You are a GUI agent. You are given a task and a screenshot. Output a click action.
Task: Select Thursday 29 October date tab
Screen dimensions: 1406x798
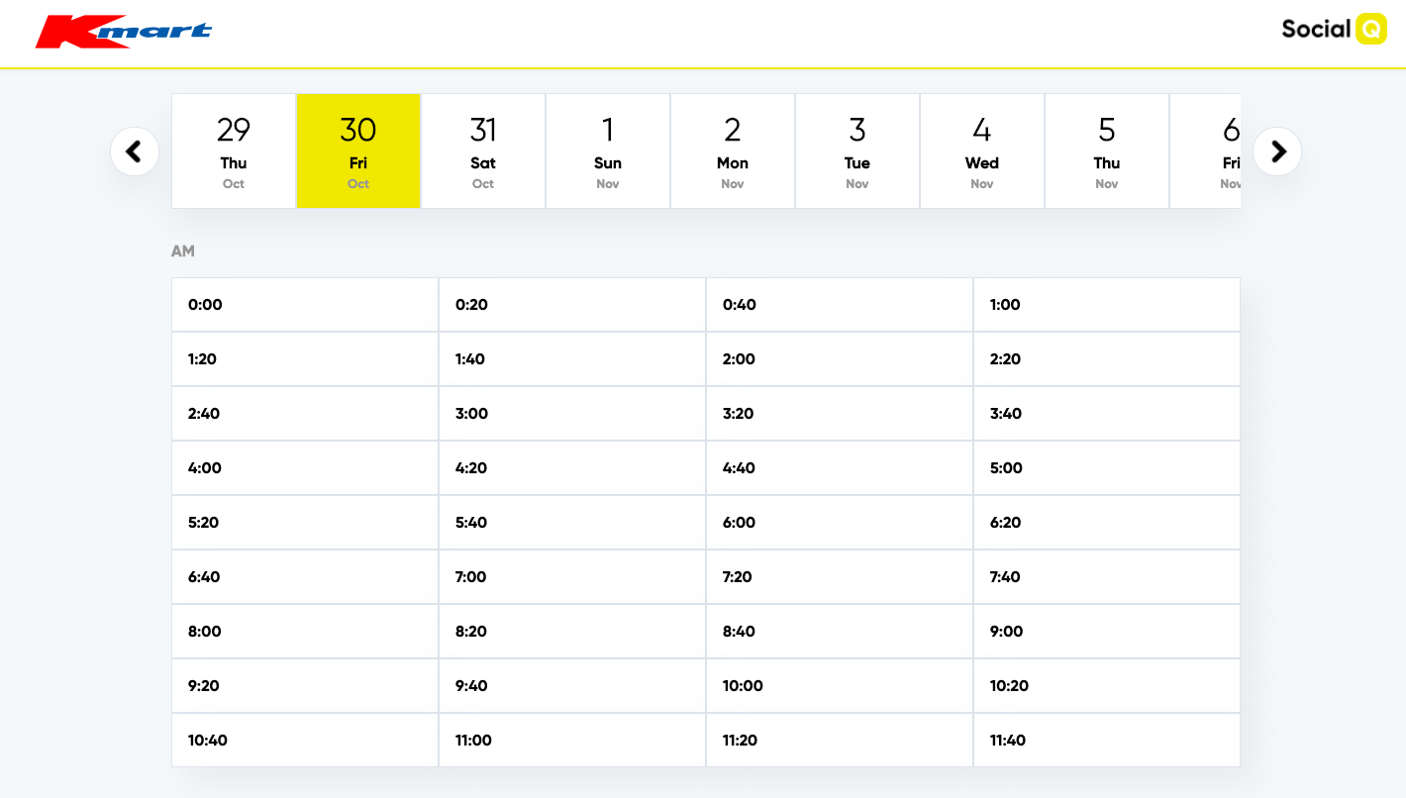[234, 150]
